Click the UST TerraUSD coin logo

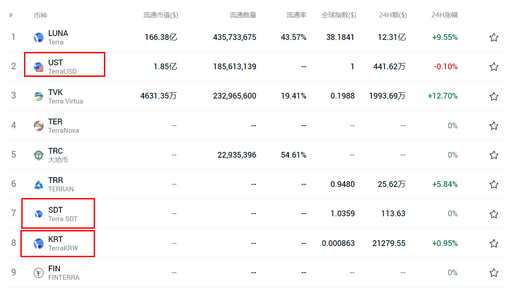click(39, 67)
